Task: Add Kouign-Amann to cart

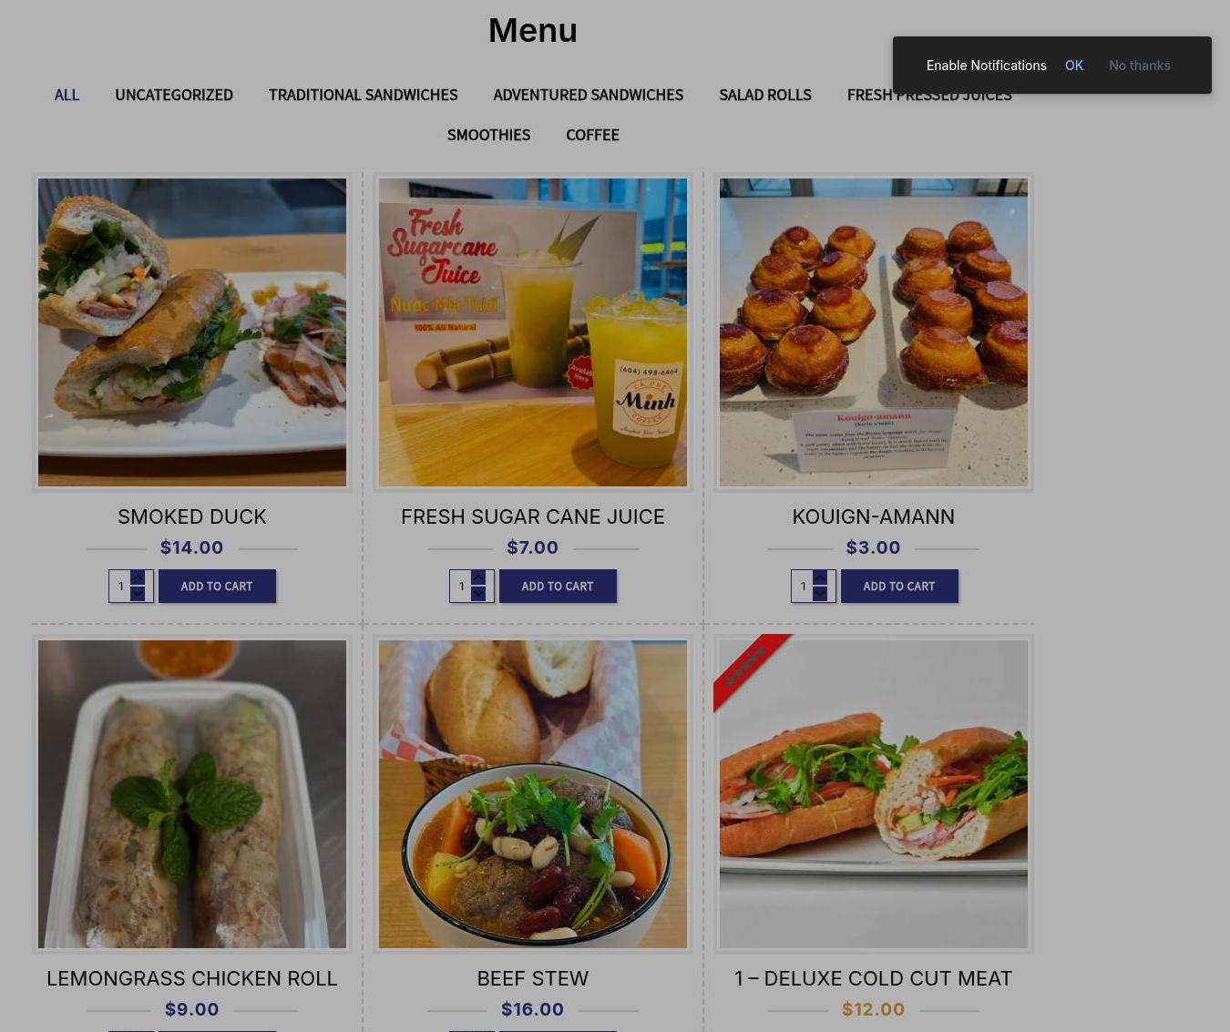Action: pos(899,586)
